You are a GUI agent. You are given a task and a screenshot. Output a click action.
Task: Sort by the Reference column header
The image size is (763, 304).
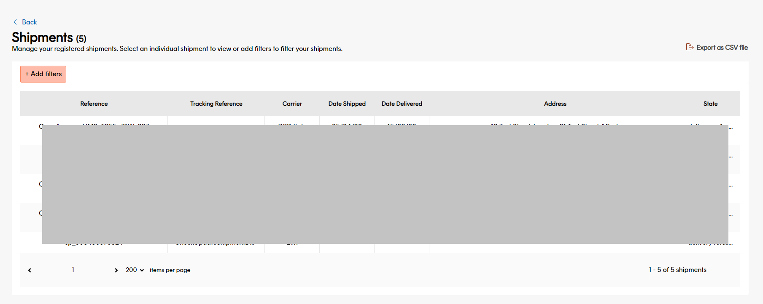[x=94, y=104]
